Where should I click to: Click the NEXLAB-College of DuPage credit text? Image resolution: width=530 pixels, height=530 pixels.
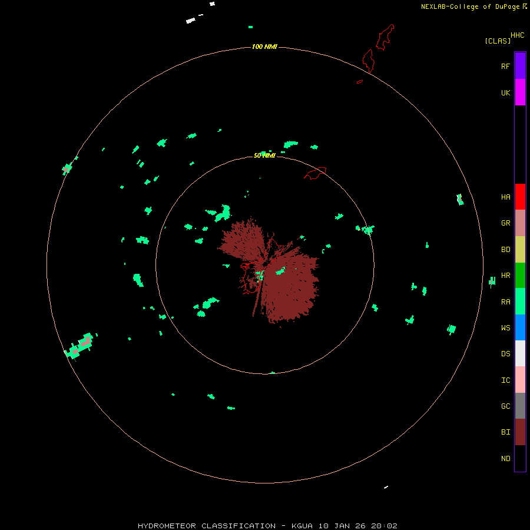point(470,6)
